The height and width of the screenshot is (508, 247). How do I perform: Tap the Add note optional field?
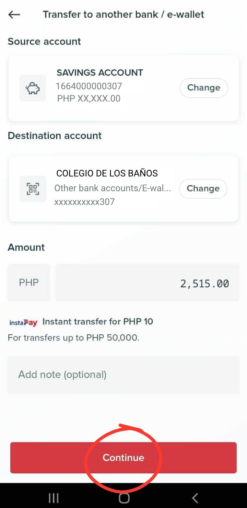point(123,374)
